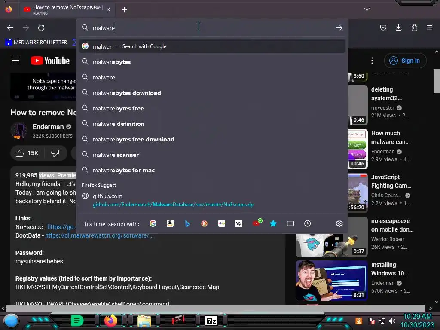This screenshot has width=440, height=330.
Task: Choose the 'malwarebytes' suggestion
Action: click(x=212, y=62)
